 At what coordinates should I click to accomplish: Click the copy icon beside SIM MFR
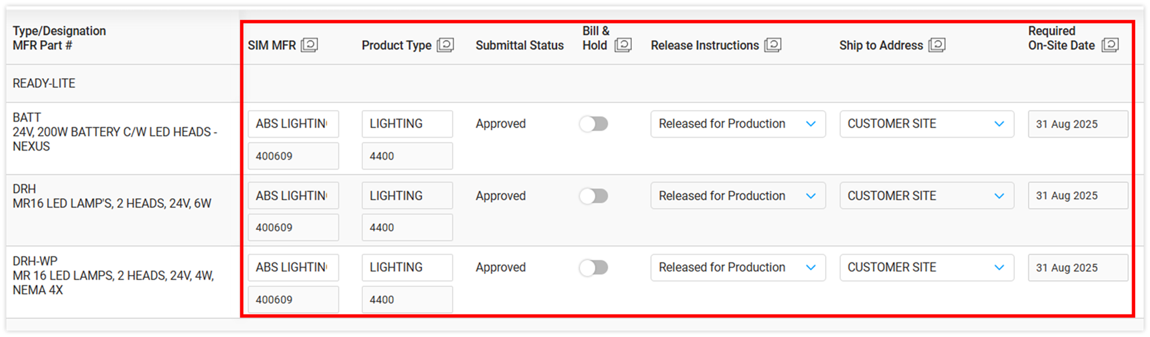(x=309, y=45)
